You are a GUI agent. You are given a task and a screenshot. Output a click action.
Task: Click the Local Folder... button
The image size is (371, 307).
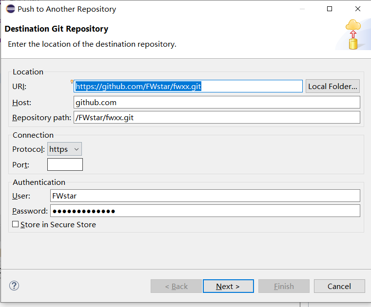(x=332, y=86)
